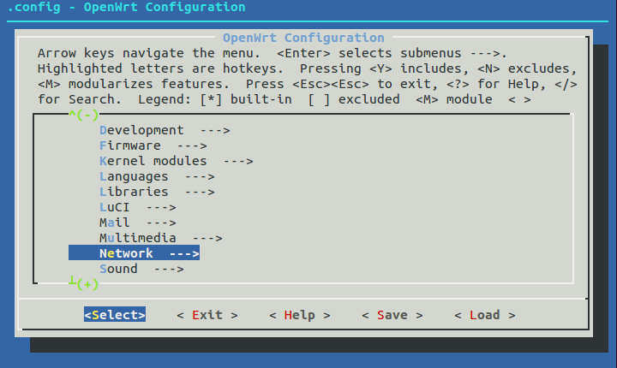
Task: Open the Multimedia submenu
Action: [137, 238]
